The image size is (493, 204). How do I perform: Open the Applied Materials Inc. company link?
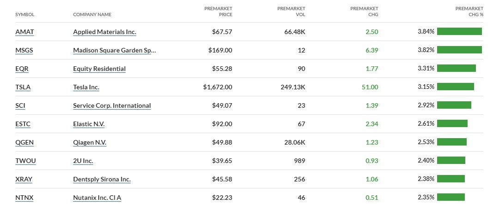click(104, 32)
